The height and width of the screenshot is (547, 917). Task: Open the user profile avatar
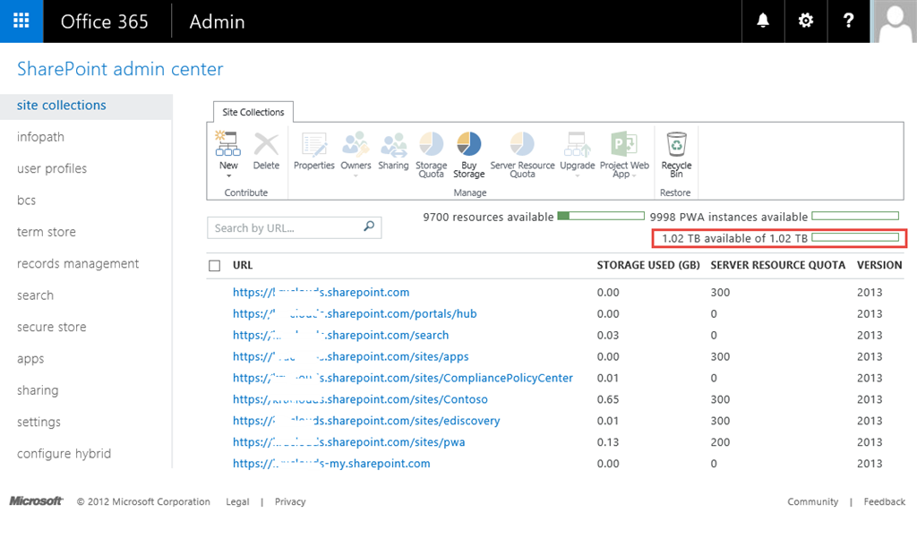(894, 21)
